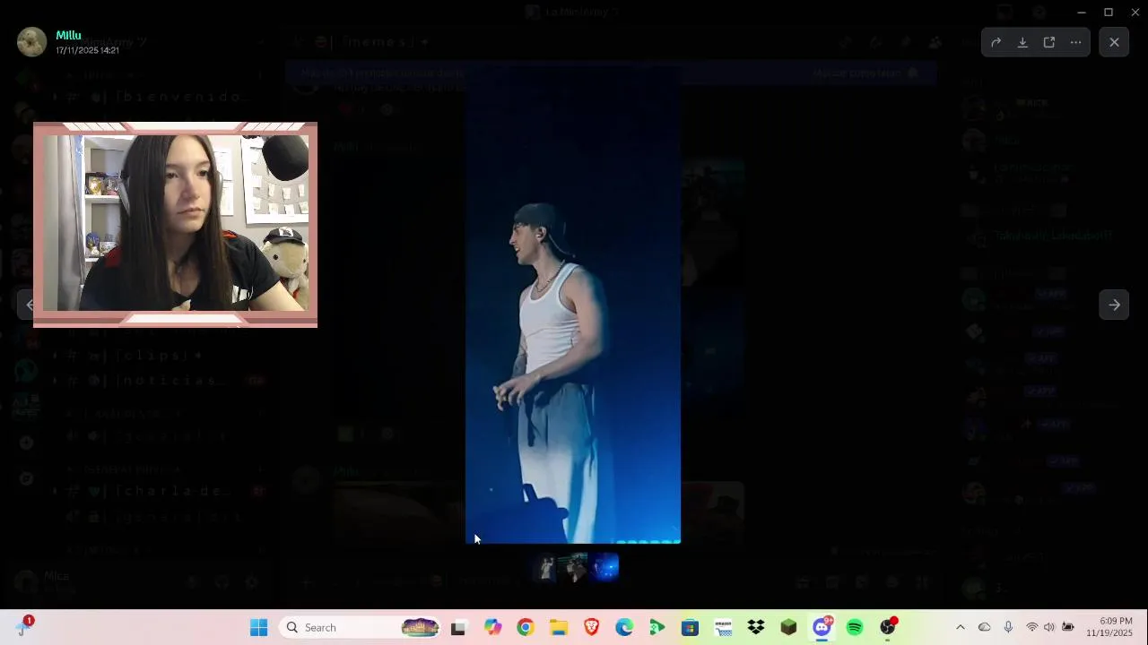
Task: Maximize the Discord window
Action: [1109, 12]
